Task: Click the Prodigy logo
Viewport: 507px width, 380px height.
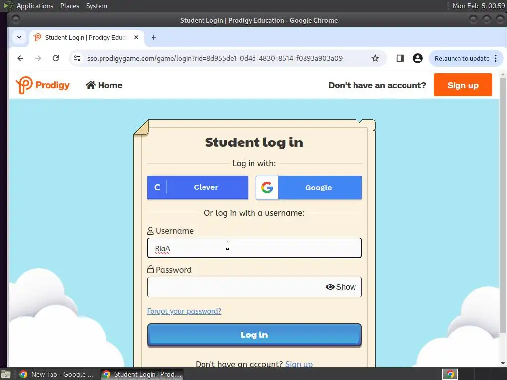Action: pos(43,85)
